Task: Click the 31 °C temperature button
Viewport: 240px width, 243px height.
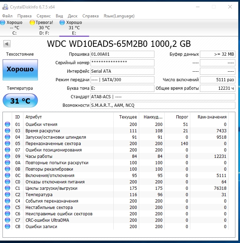Action: coord(20,101)
